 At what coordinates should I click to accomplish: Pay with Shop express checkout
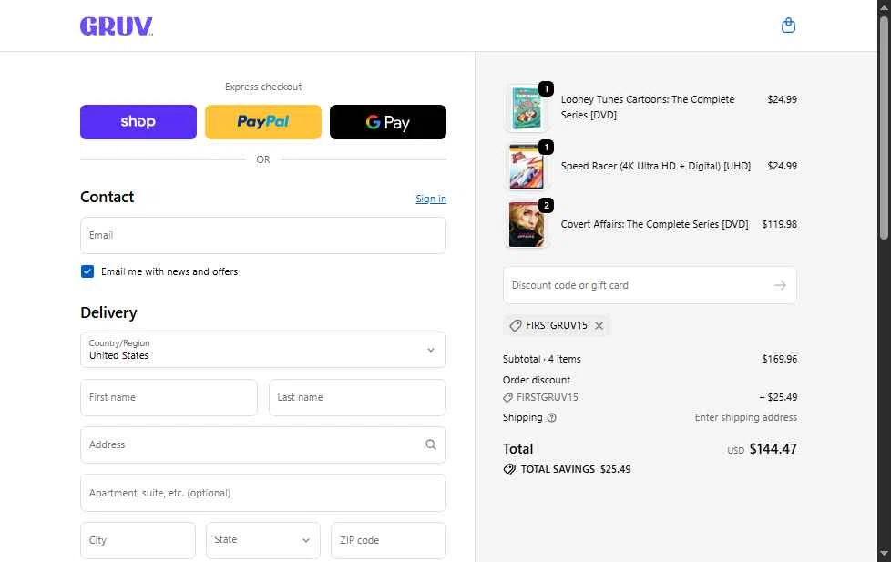138,122
